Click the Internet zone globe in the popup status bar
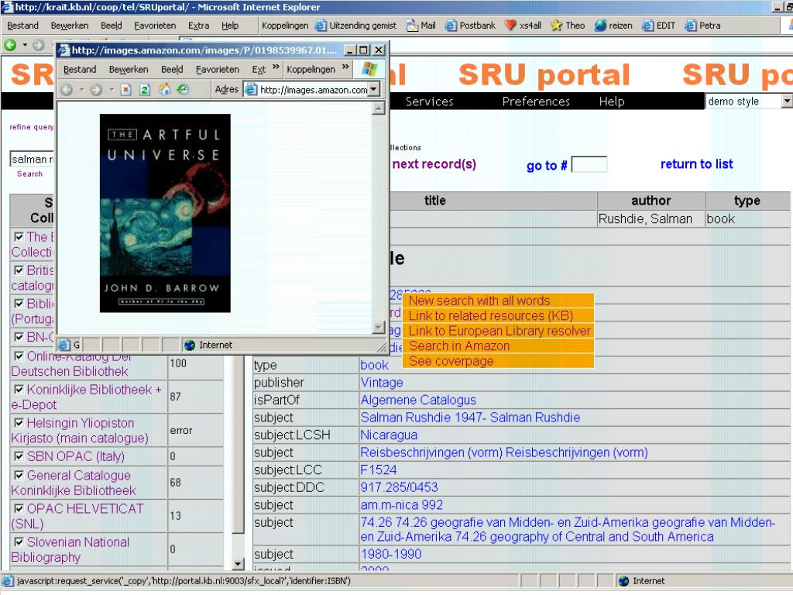The height and width of the screenshot is (595, 793). pyautogui.click(x=190, y=345)
